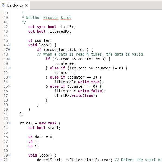Click the 'u2 counter' declaration line
Screen dimensions: 162x162
pos(40,40)
